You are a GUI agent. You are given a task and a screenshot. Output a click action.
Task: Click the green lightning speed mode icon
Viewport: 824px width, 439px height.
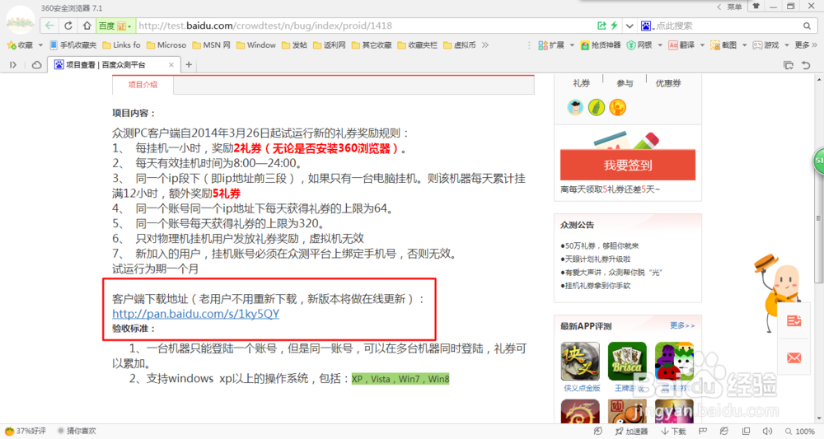[x=614, y=26]
